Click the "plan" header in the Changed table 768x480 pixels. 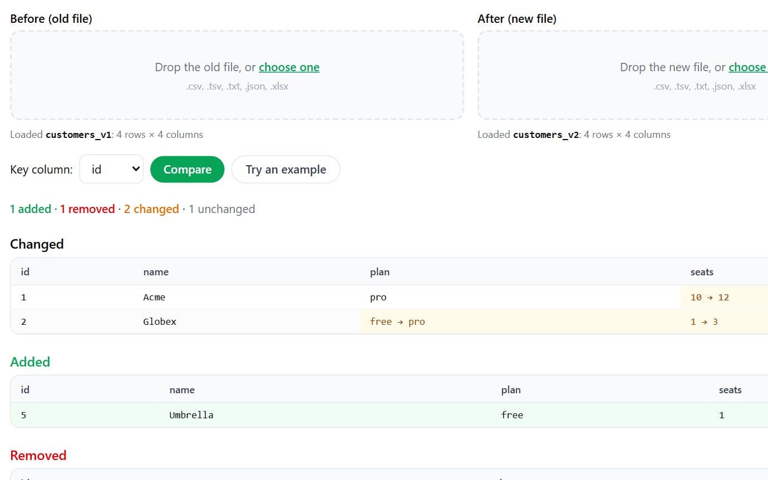(380, 272)
